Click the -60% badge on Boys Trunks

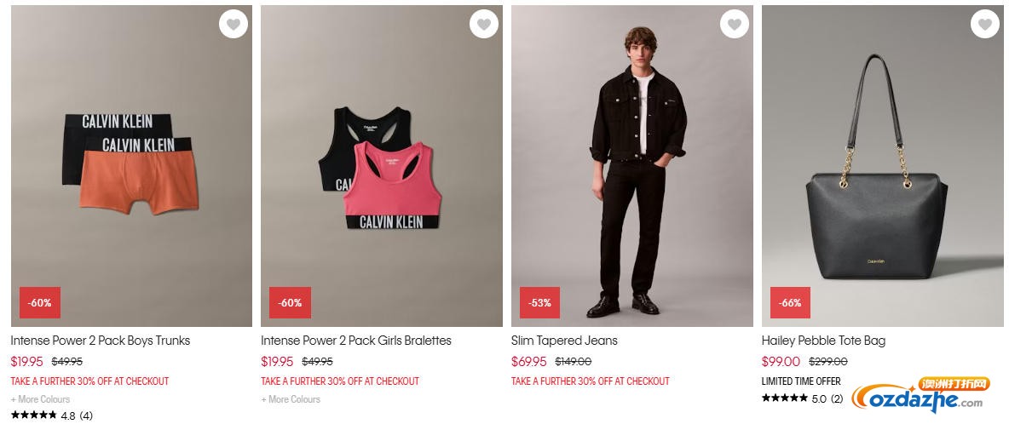point(40,302)
